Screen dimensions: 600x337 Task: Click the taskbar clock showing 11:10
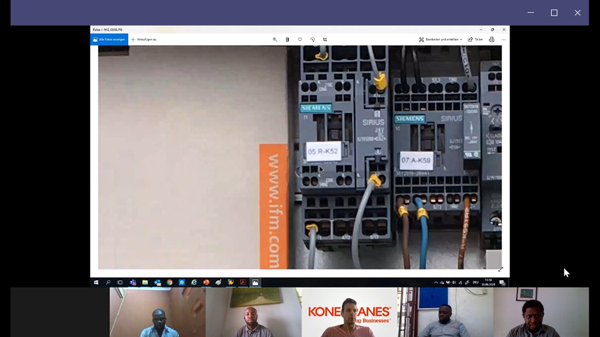tap(488, 282)
